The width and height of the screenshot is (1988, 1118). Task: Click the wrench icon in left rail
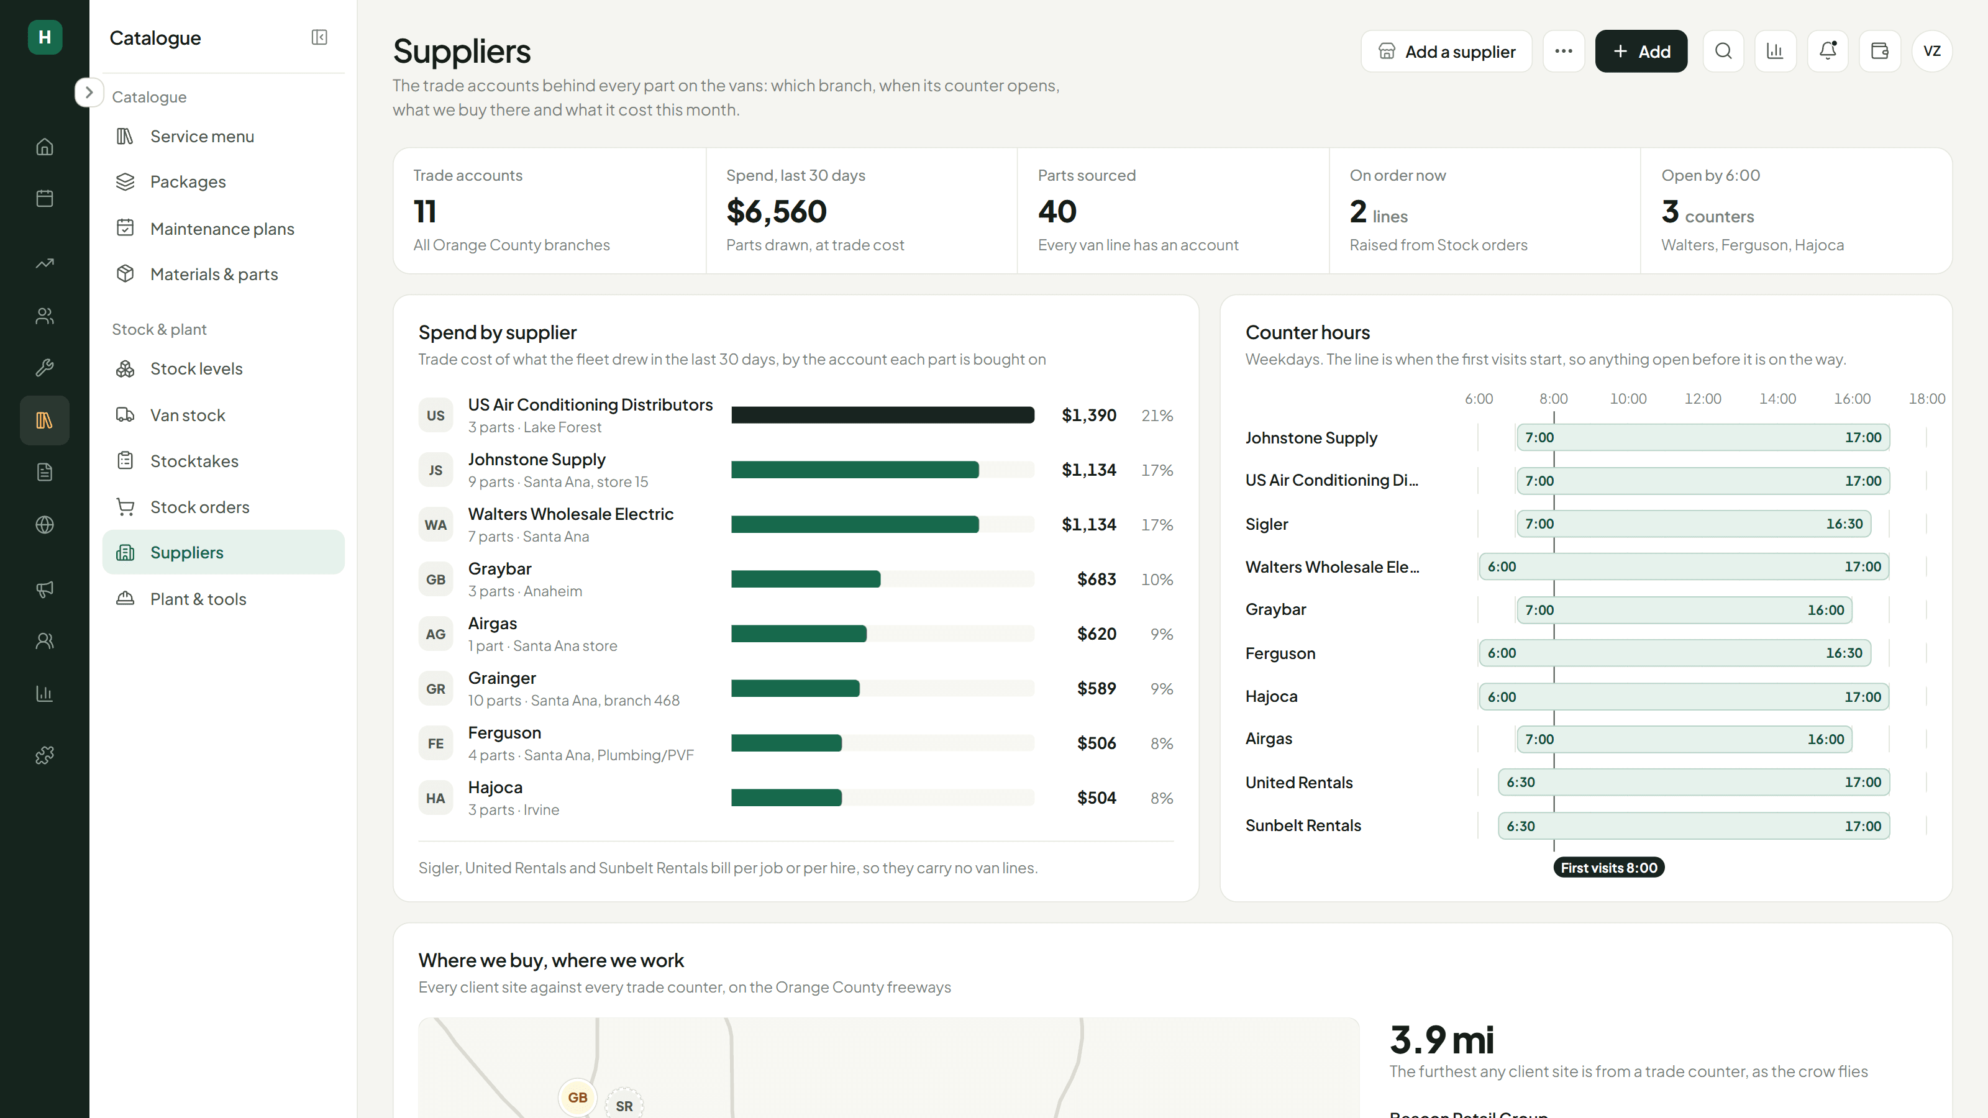[x=45, y=367]
